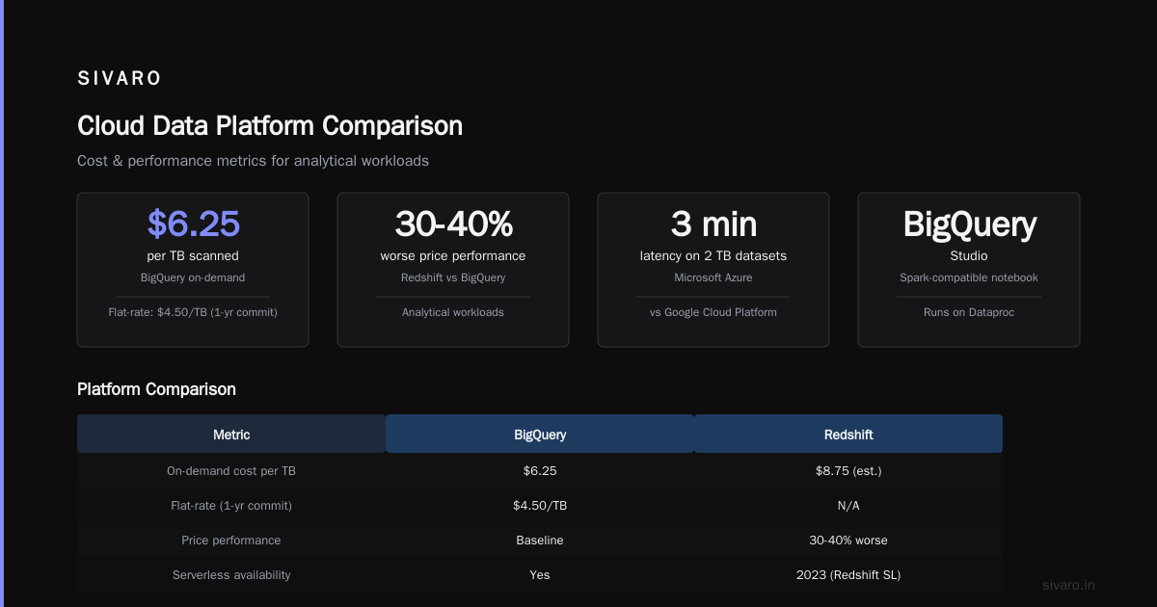Select 'per TB scanned' label

tap(193, 256)
